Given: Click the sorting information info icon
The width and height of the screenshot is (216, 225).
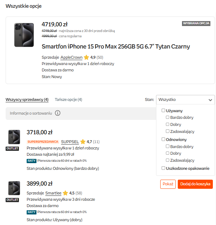Looking at the screenshot, I should [x=58, y=113].
